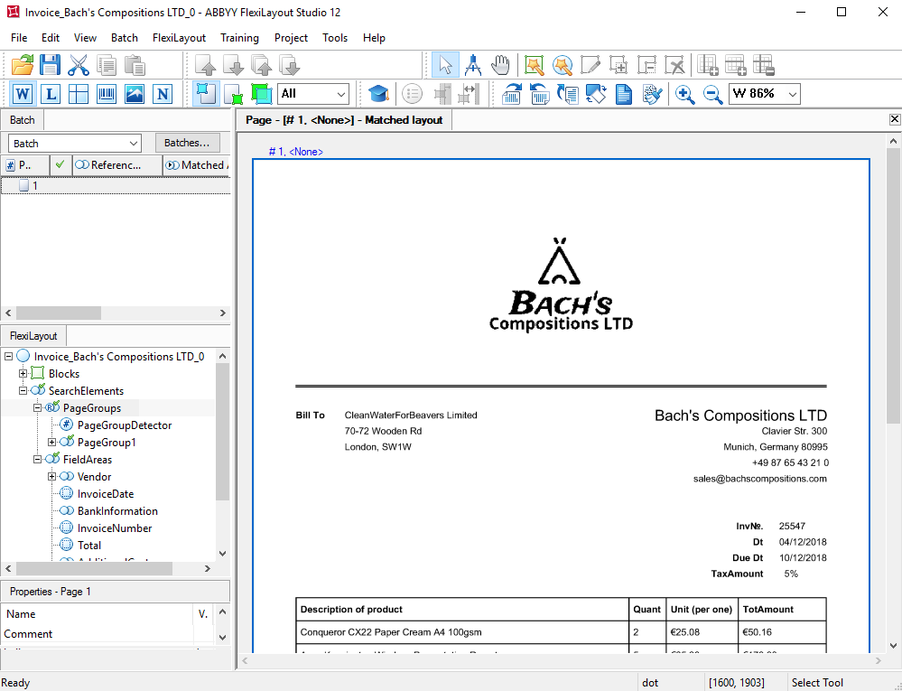Viewport: 902px width, 691px height.
Task: Open the Edit menu
Action: tap(51, 38)
